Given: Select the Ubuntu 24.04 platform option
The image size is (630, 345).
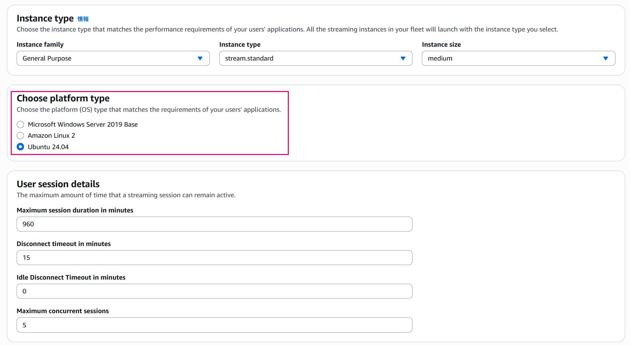Looking at the screenshot, I should point(20,147).
